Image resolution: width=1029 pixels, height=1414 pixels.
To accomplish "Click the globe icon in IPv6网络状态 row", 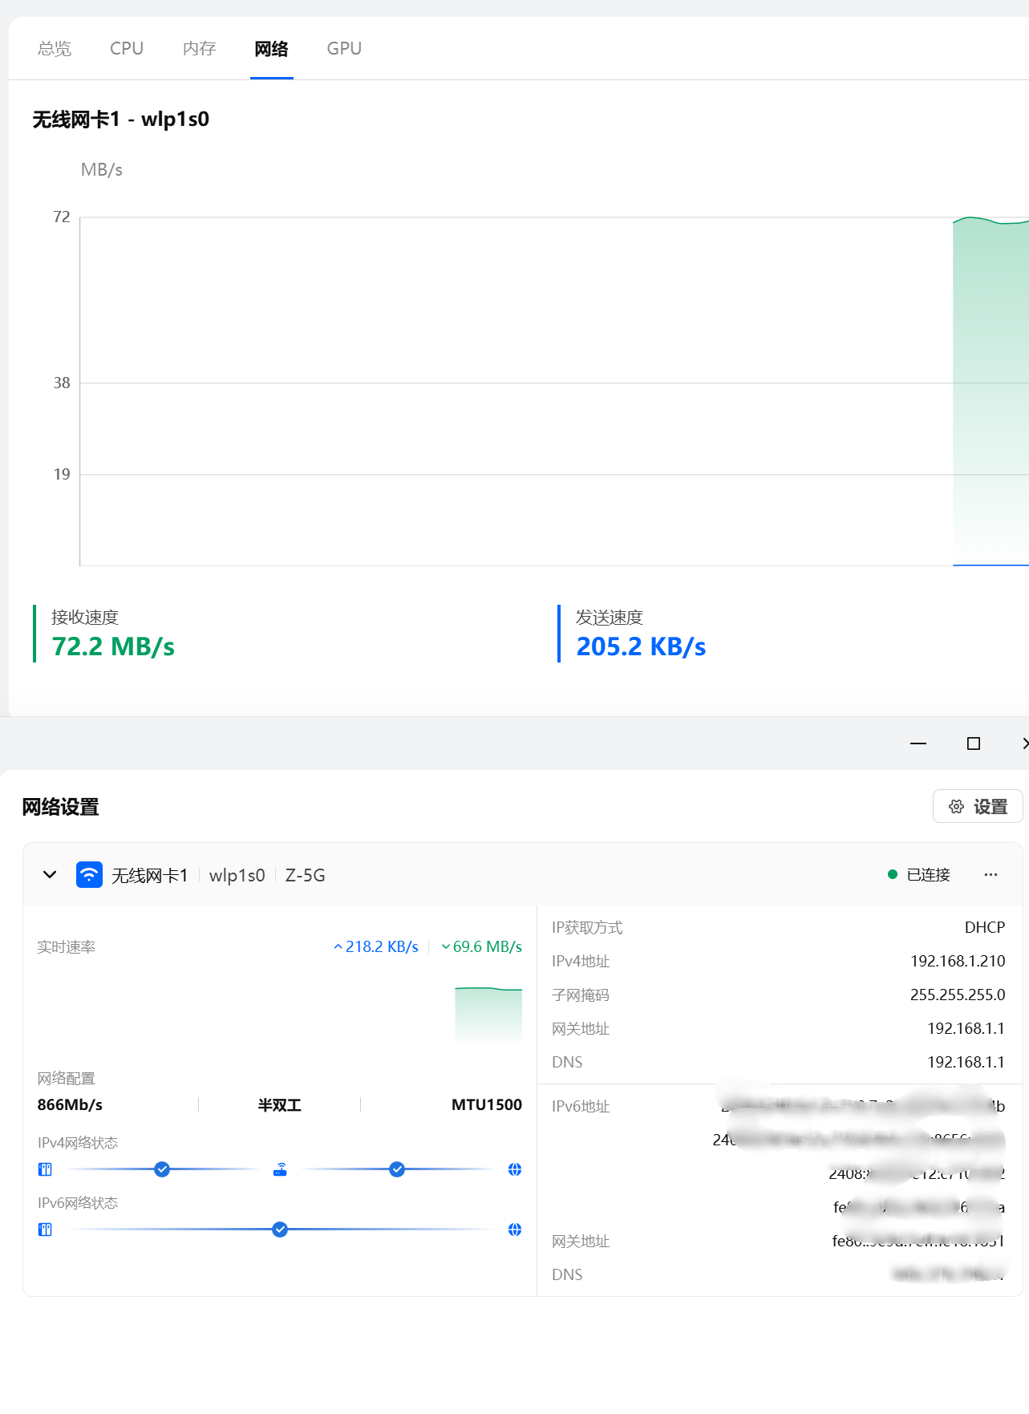I will pyautogui.click(x=515, y=1230).
